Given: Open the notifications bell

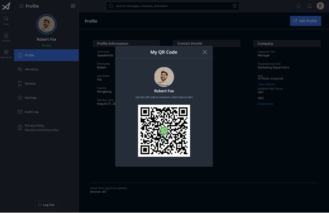Looking at the screenshot, I should click(310, 6).
